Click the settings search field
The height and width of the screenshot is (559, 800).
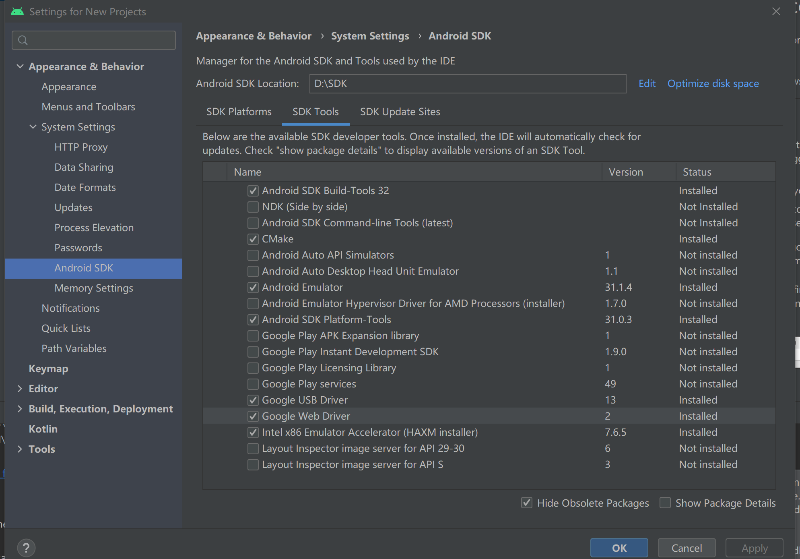tap(94, 40)
